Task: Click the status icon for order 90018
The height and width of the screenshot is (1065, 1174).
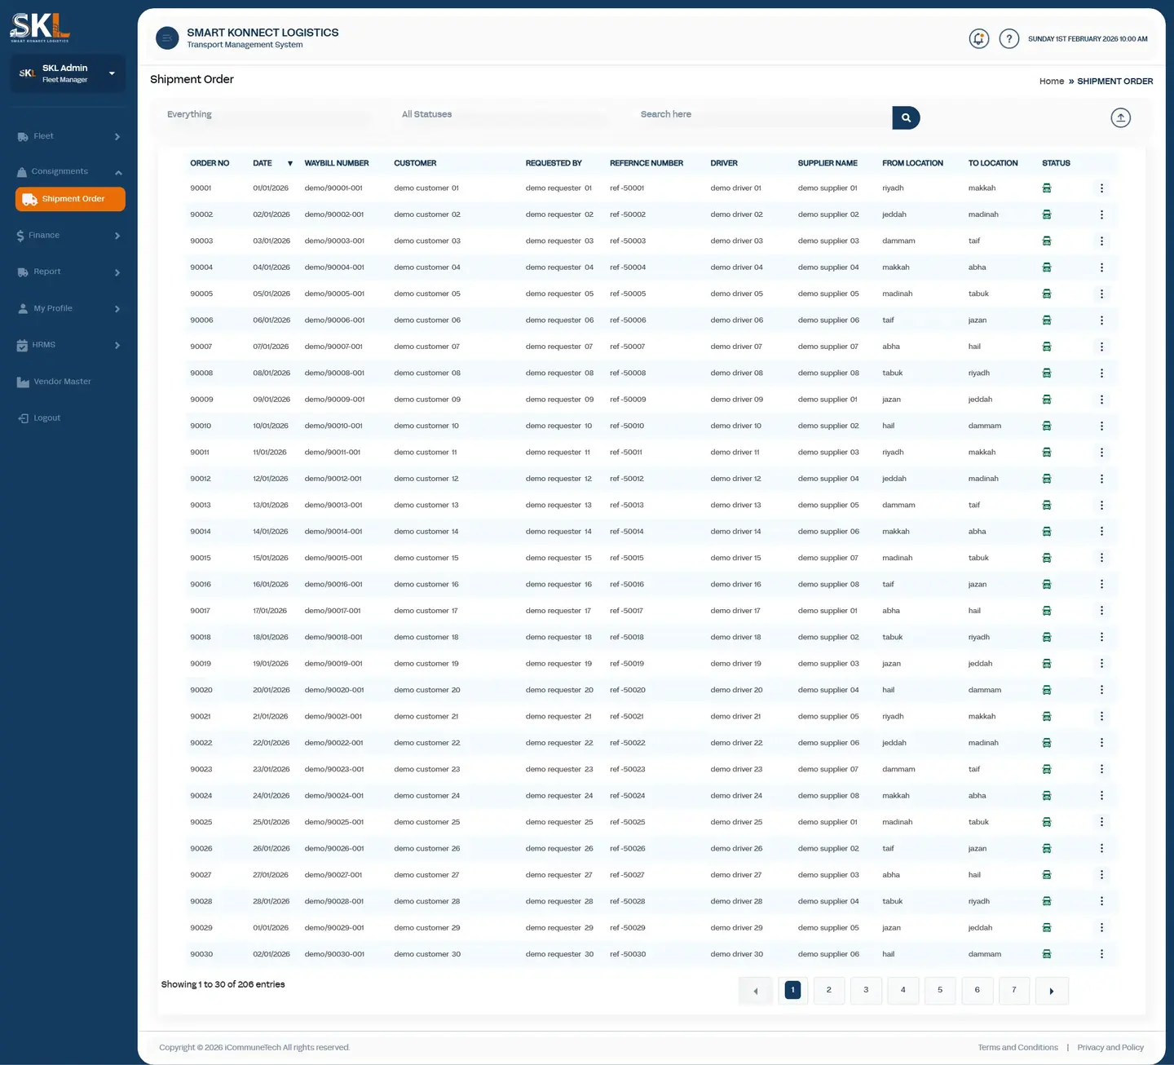Action: (x=1047, y=637)
